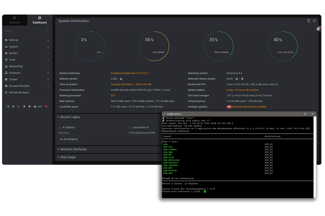Open localhost.localdomain hostname link

(x=129, y=73)
